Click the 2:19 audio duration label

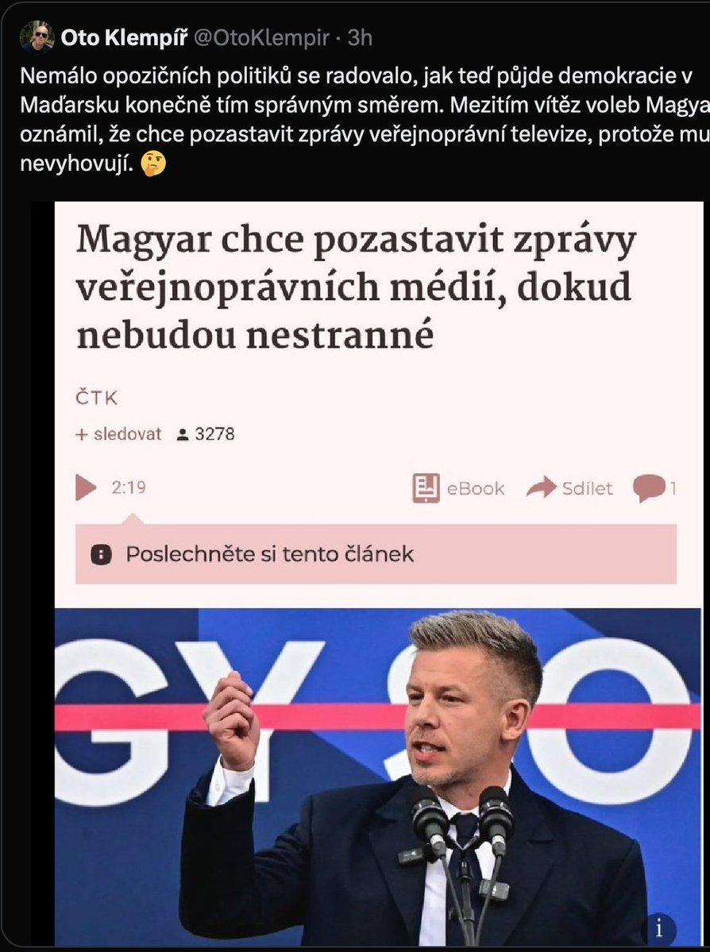129,488
